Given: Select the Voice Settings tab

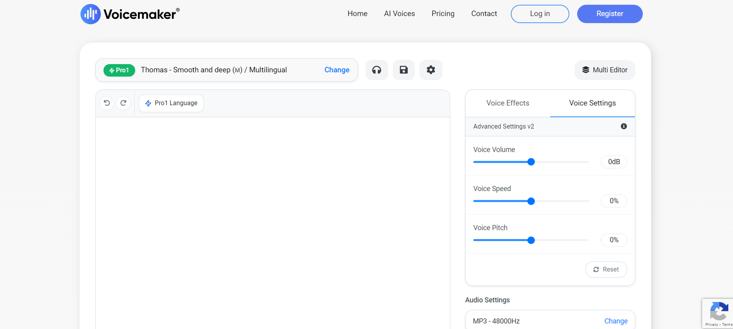Looking at the screenshot, I should (x=592, y=103).
